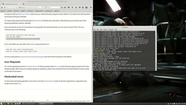Click the clock in the panel
The image size is (186, 105).
tap(182, 104)
